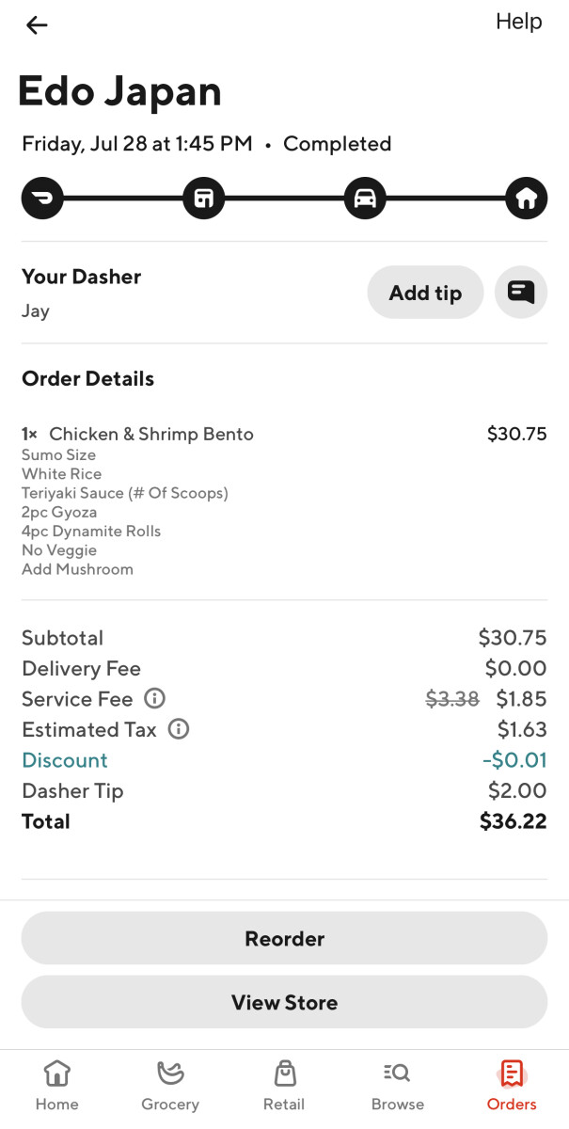Viewport: 569px width, 1129px height.
Task: Tap the store pickup progress icon
Action: pos(204,198)
